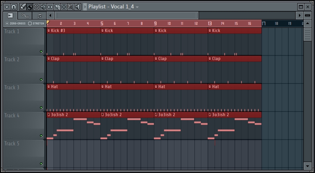Open dropdown arrow after Vocal 1_4
The height and width of the screenshot is (173, 315).
click(137, 7)
